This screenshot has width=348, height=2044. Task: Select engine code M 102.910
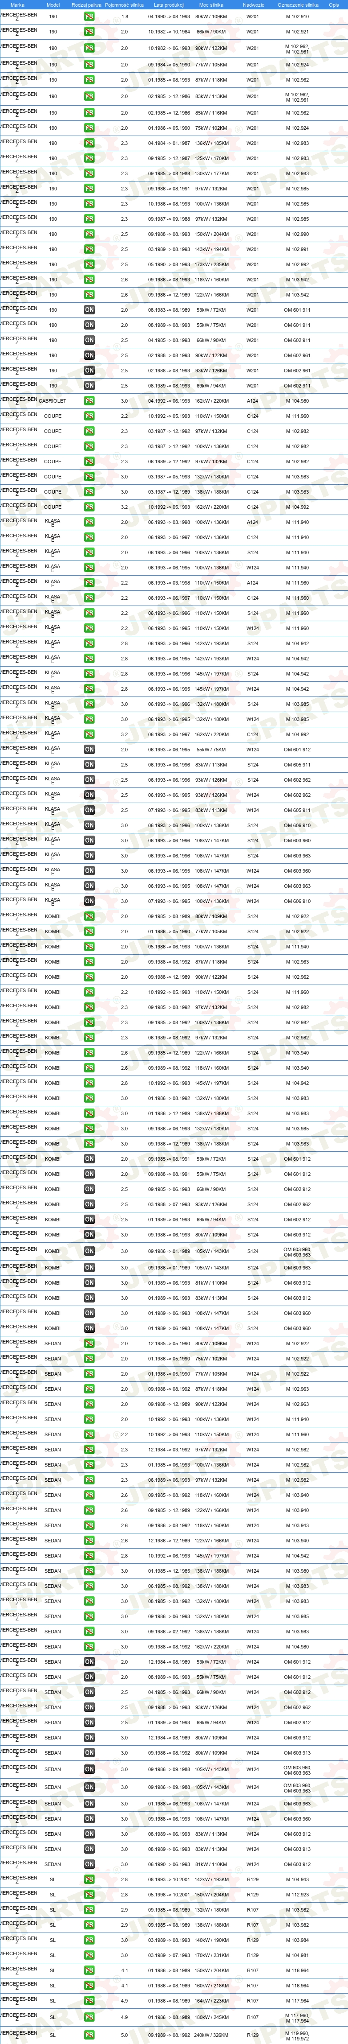pos(297,16)
